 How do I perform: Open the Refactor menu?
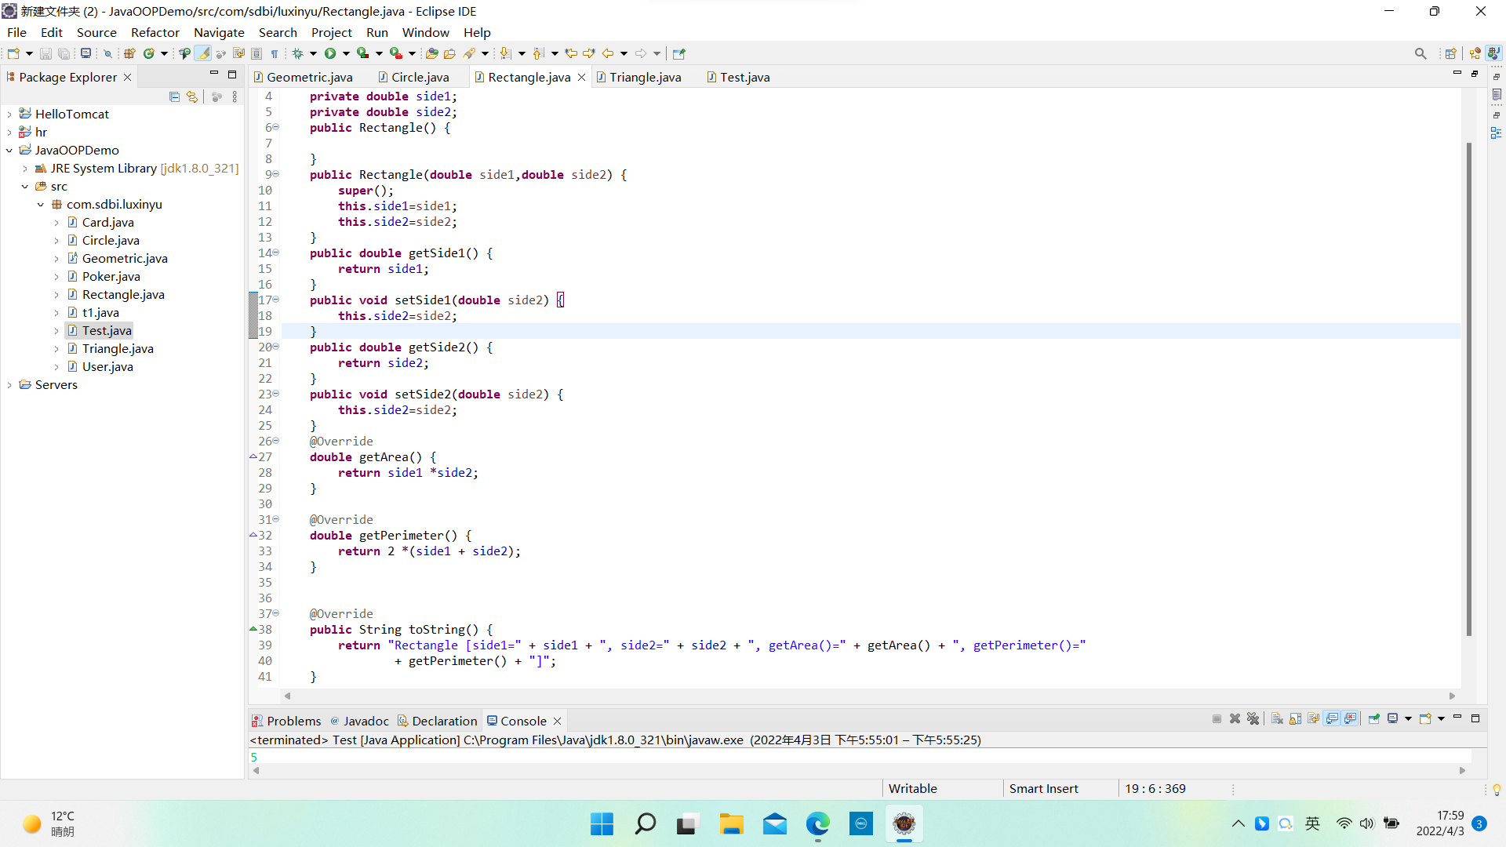pos(155,32)
